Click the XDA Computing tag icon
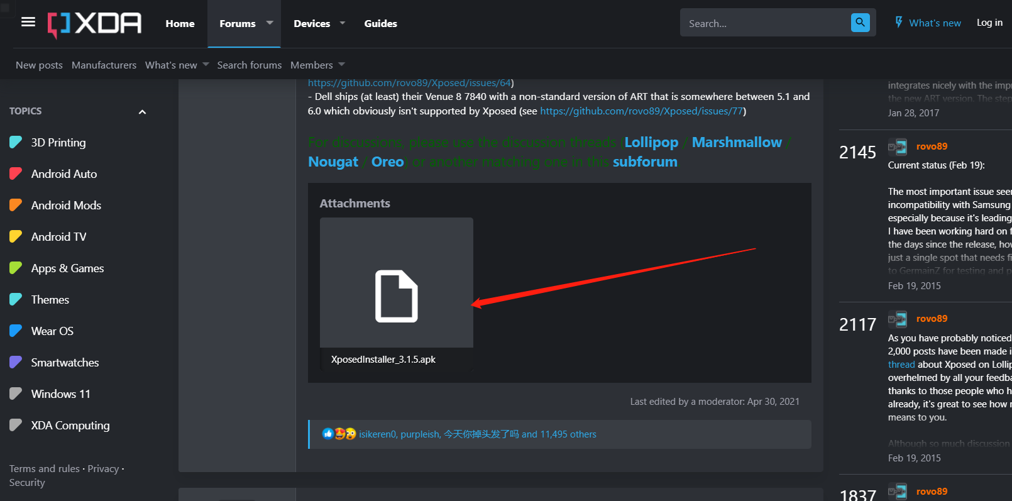 tap(16, 426)
